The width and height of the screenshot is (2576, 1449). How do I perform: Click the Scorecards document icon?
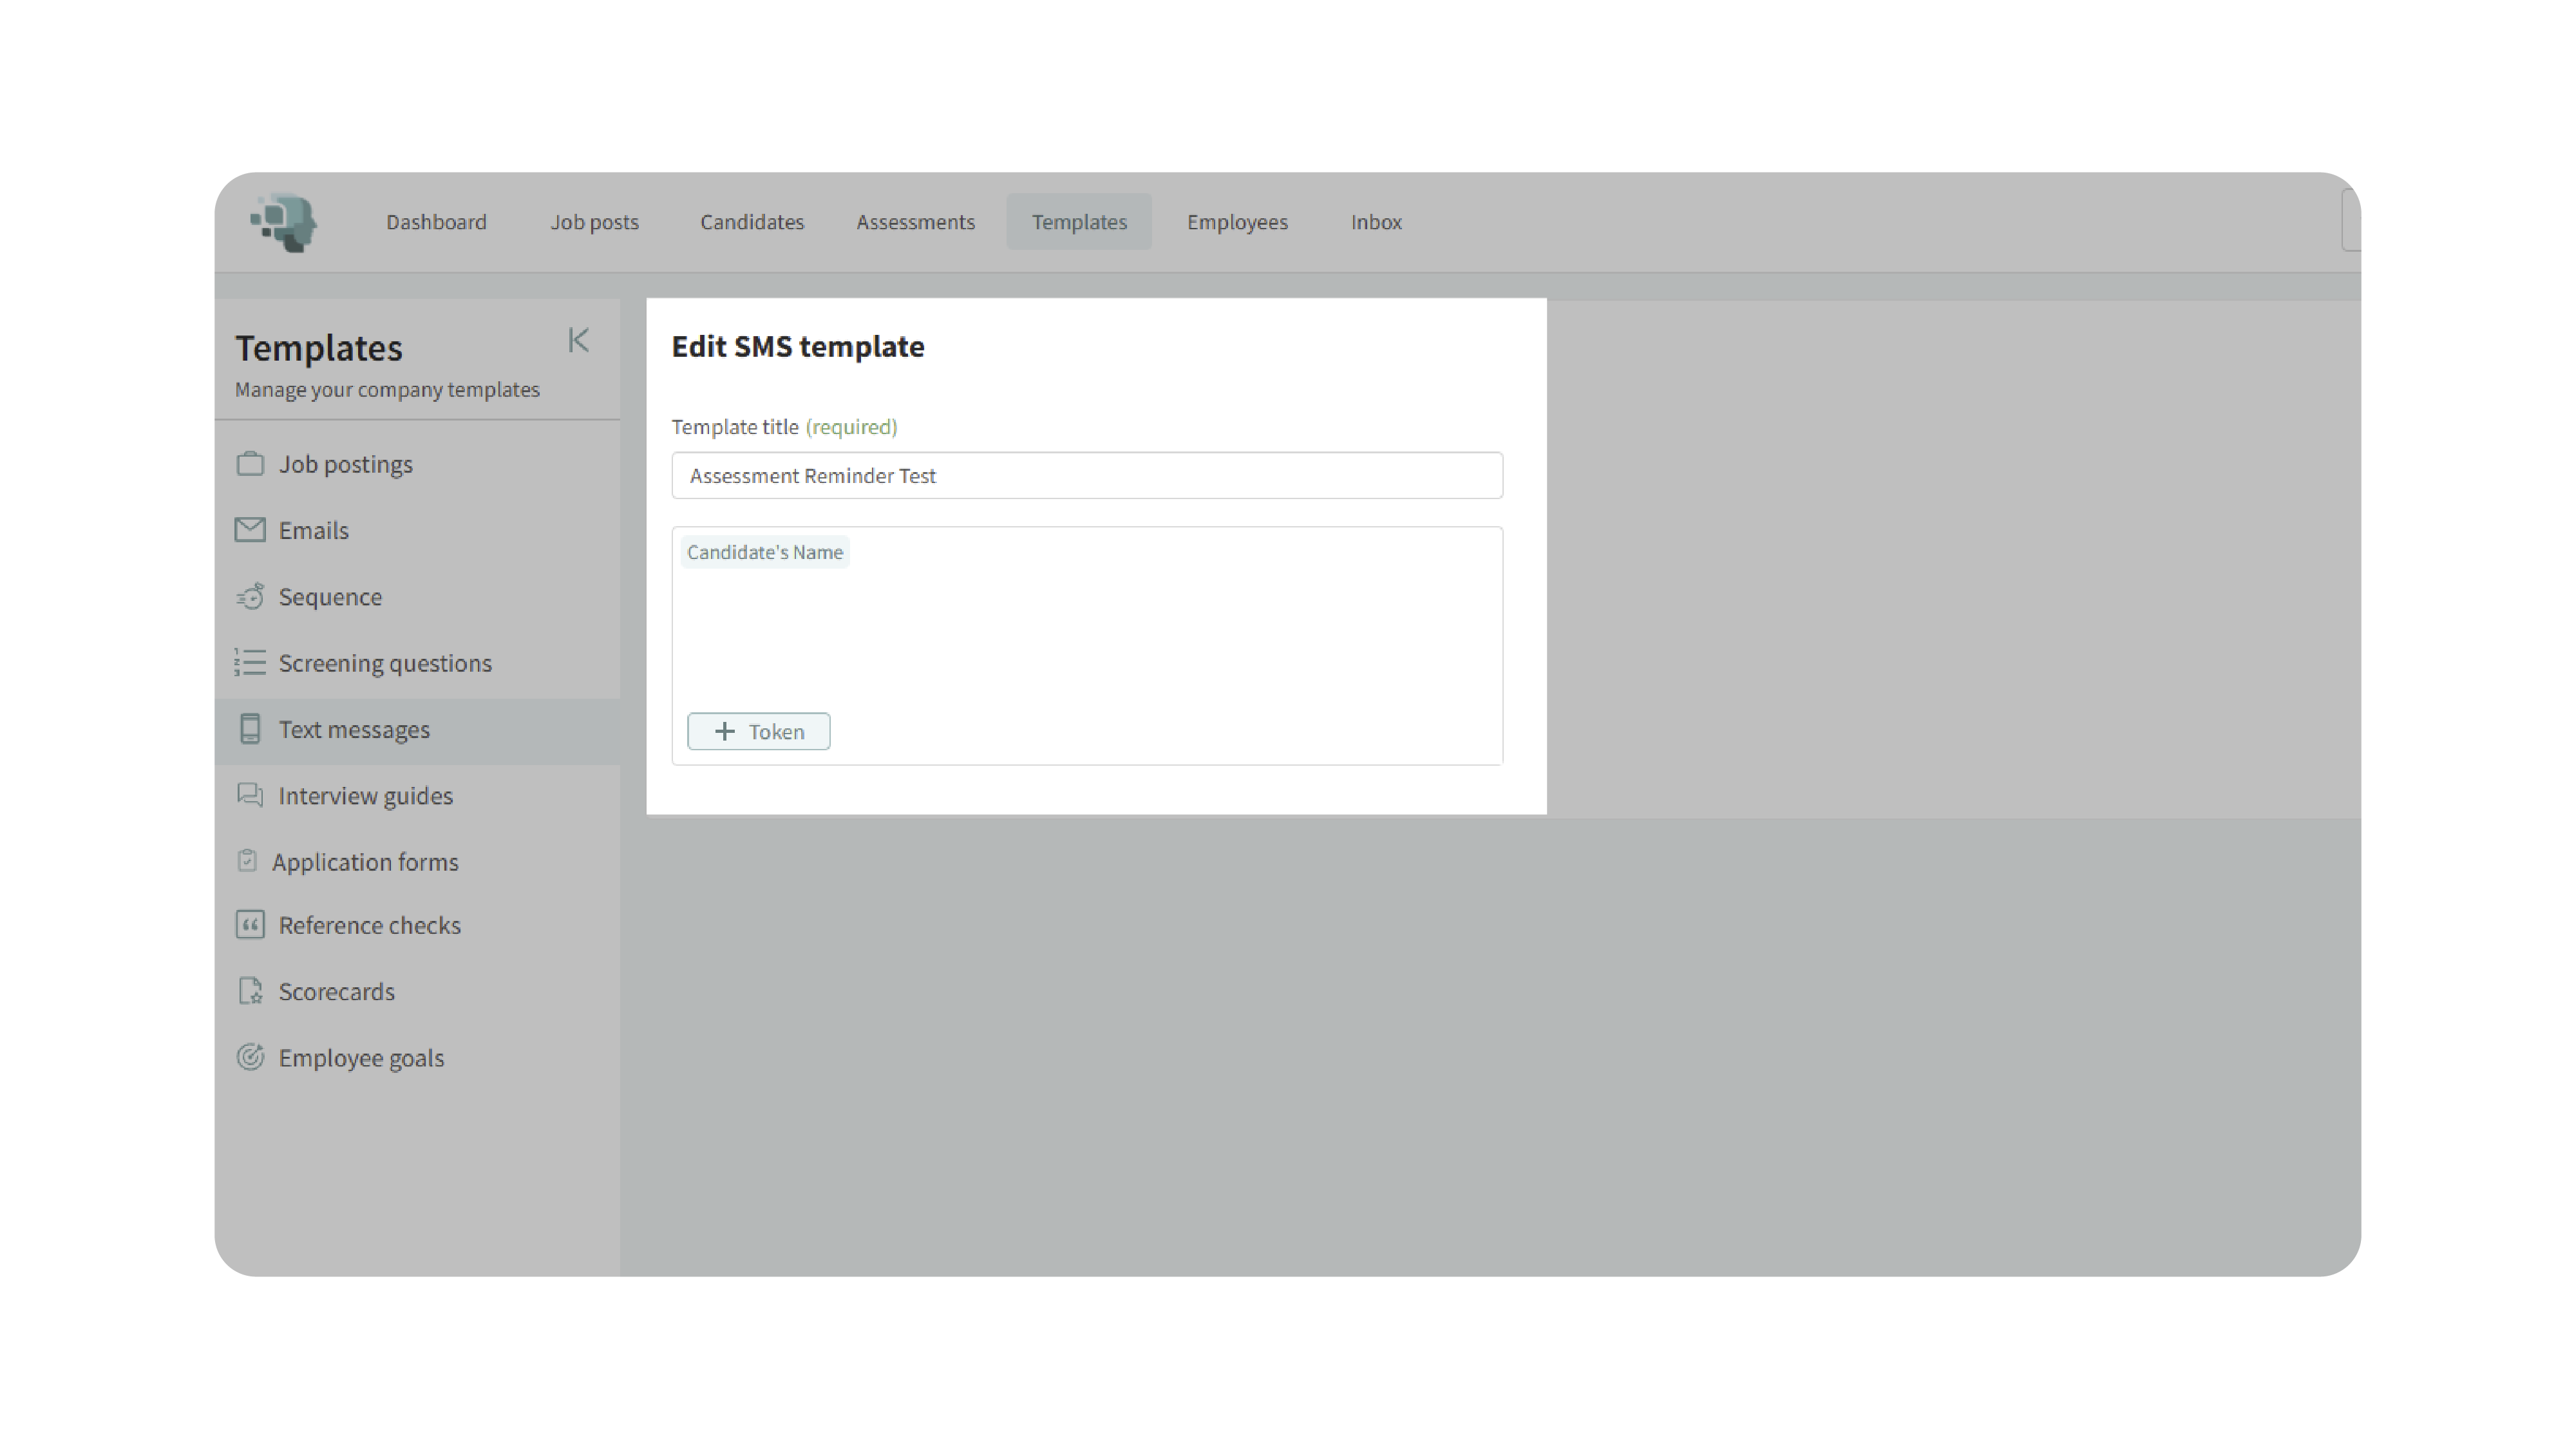[x=250, y=991]
